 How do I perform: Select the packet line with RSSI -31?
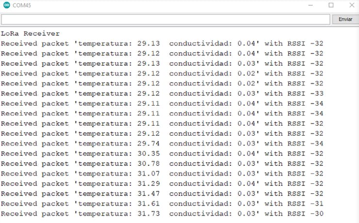pyautogui.click(x=162, y=204)
